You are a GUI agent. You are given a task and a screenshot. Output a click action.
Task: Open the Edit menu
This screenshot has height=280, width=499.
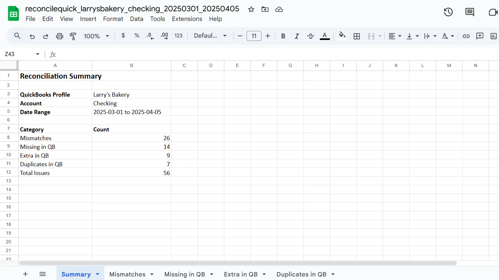coord(47,19)
